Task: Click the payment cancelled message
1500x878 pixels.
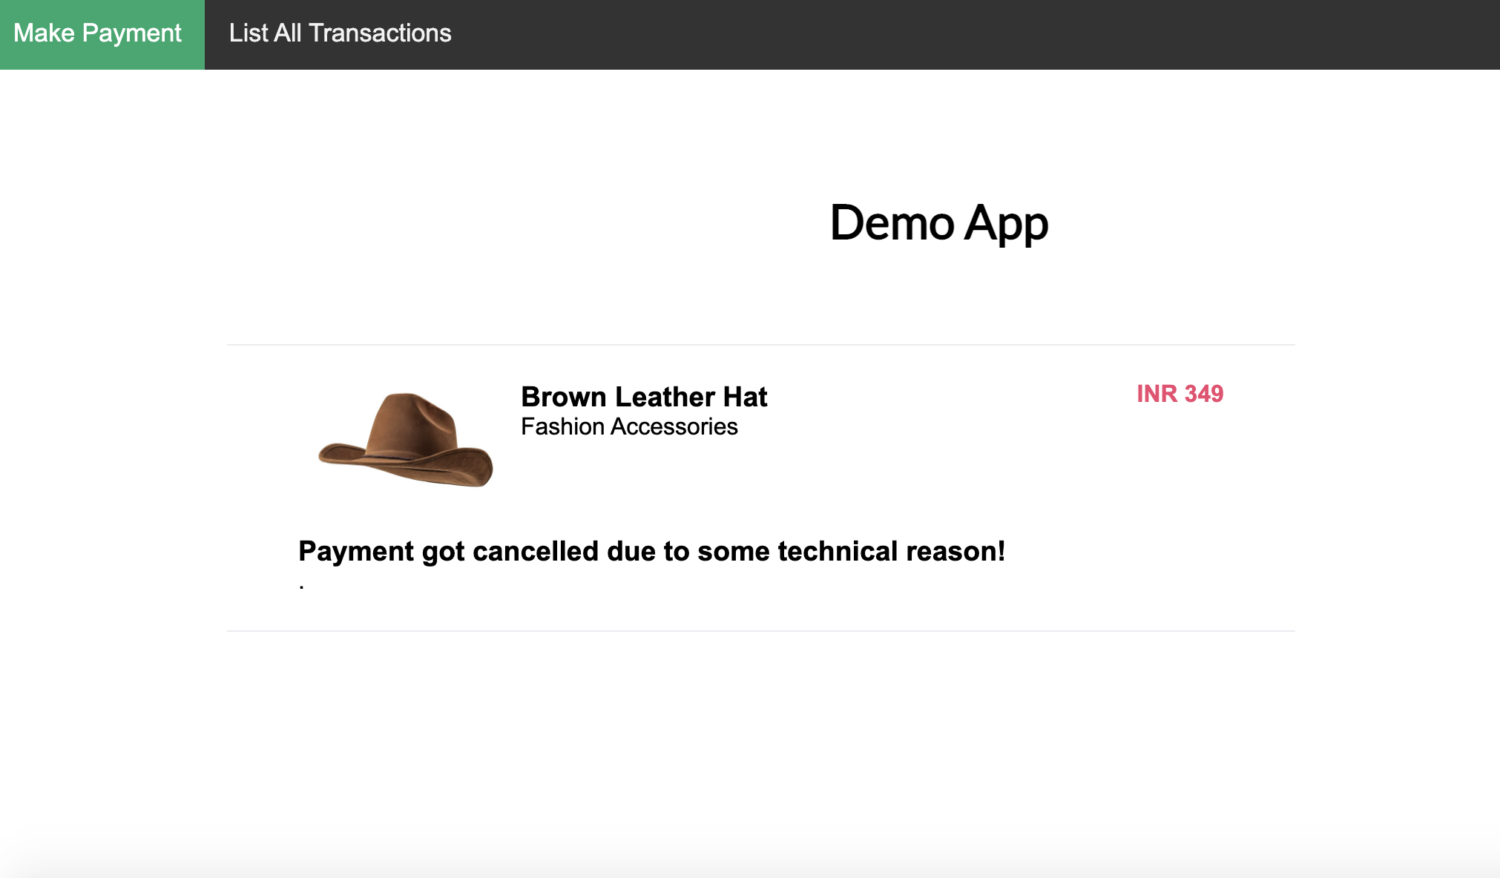Action: pyautogui.click(x=651, y=552)
